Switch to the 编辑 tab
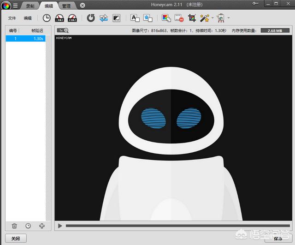Image resolution: width=295 pixels, height=245 pixels. point(49,6)
